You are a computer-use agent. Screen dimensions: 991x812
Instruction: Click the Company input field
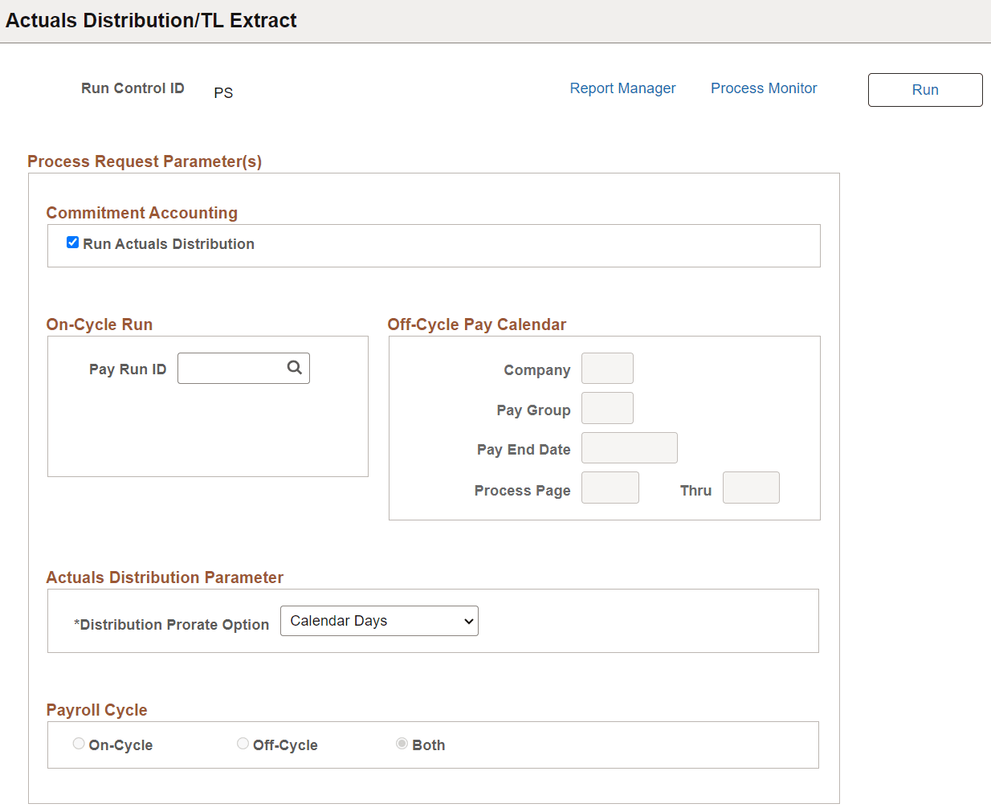(x=607, y=368)
